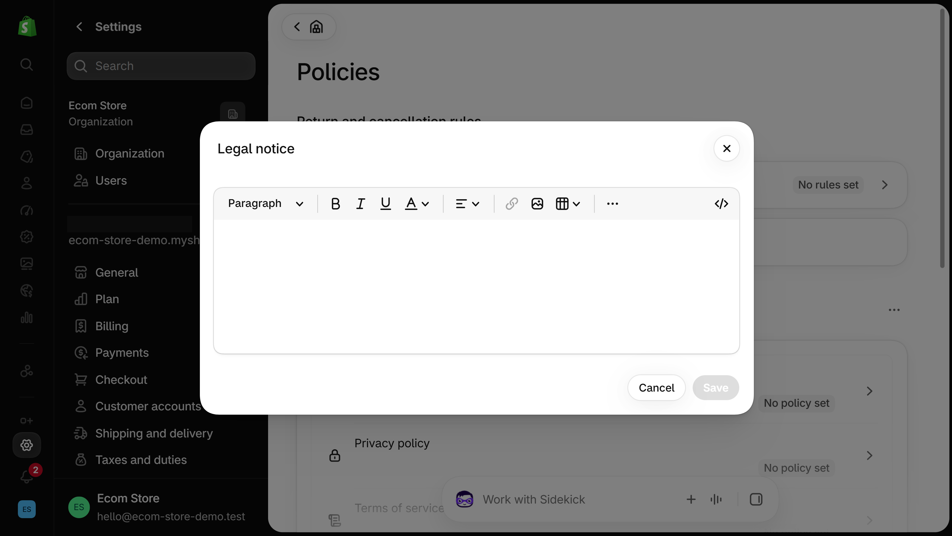Open Customers icon in left rail
The height and width of the screenshot is (536, 952).
click(x=27, y=183)
